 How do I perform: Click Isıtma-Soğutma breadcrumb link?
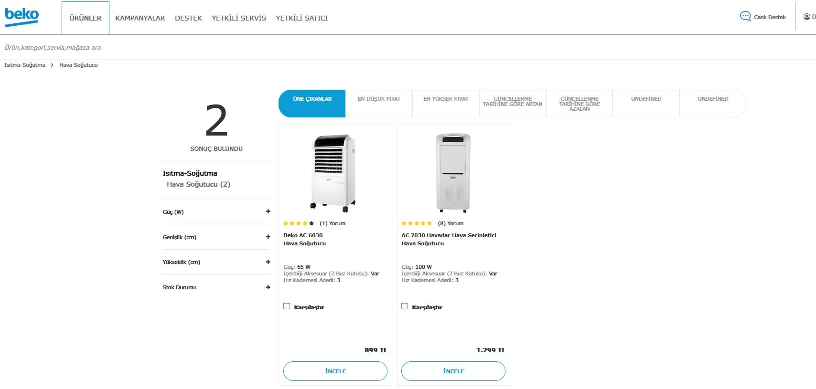pos(25,65)
